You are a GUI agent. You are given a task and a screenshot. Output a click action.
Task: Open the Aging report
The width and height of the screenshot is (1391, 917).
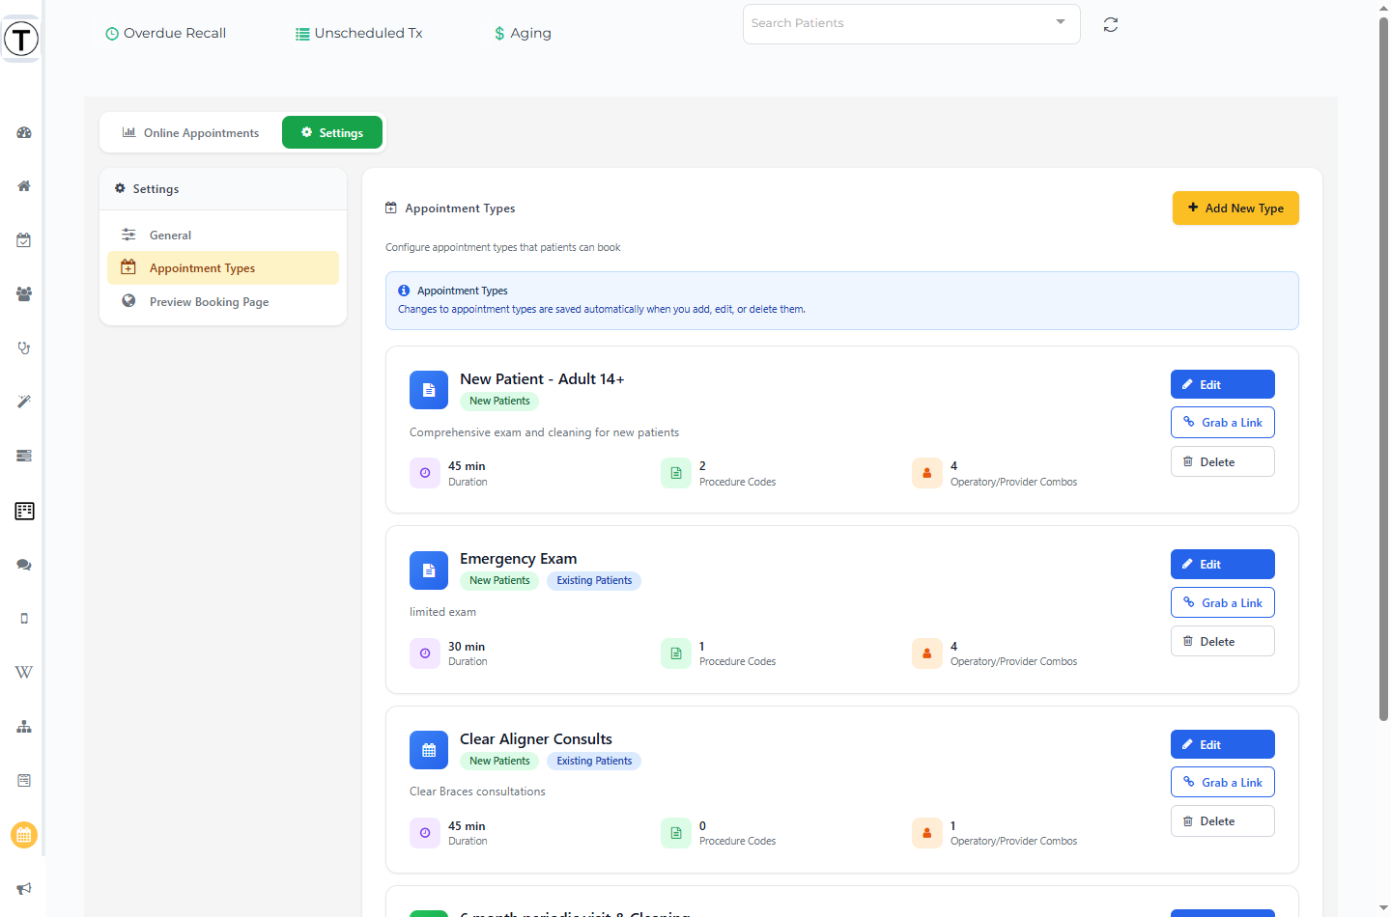click(x=523, y=33)
